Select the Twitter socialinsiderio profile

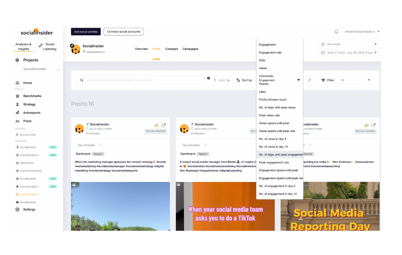(x=29, y=186)
